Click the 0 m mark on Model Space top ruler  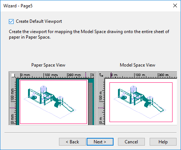tap(114, 75)
